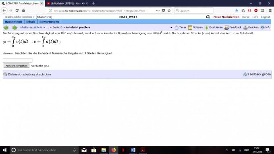The width and height of the screenshot is (274, 154).
Task: Open Netflix from the taskbar
Action: click(x=123, y=150)
